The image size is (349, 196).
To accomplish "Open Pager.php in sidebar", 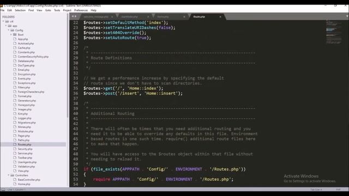I will [24, 136].
